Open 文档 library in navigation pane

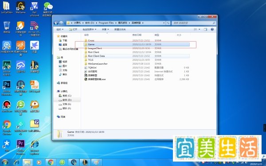pyautogui.click(x=65, y=70)
